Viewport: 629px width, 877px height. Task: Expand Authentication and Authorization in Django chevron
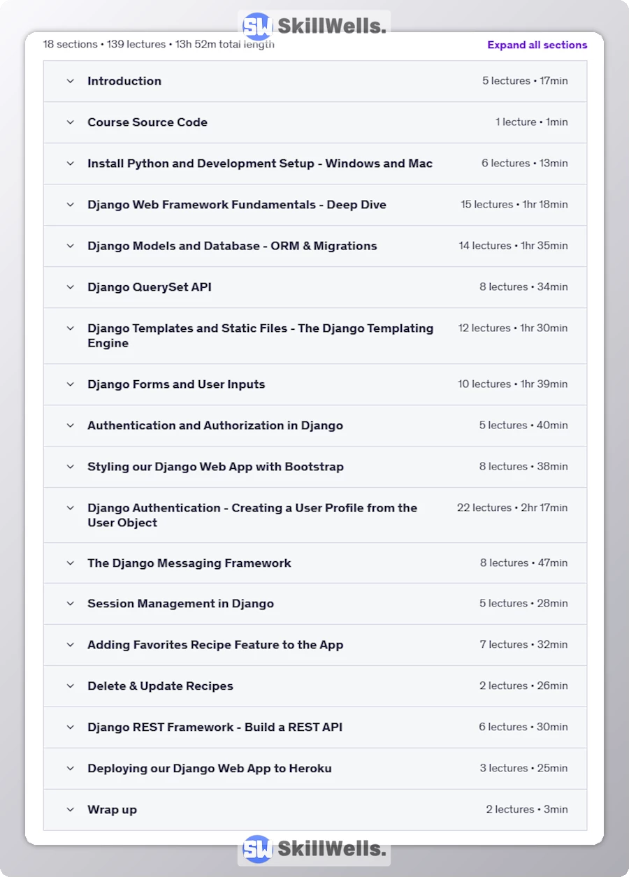coord(70,426)
